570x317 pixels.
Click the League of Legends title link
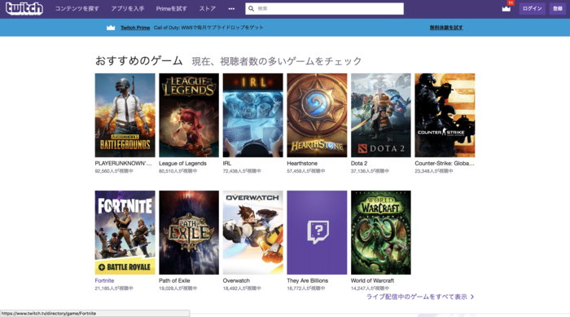183,164
